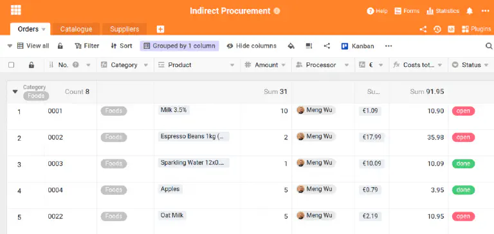Open the Kanban plugin
494x234 pixels.
tap(358, 46)
